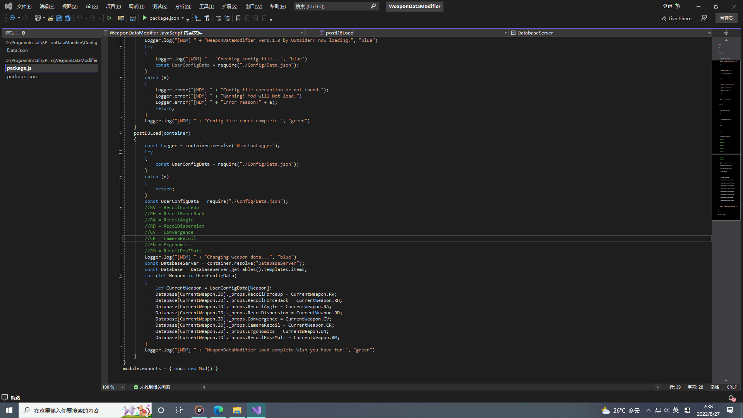Click the feedback icon next to 管理员

click(x=704, y=18)
